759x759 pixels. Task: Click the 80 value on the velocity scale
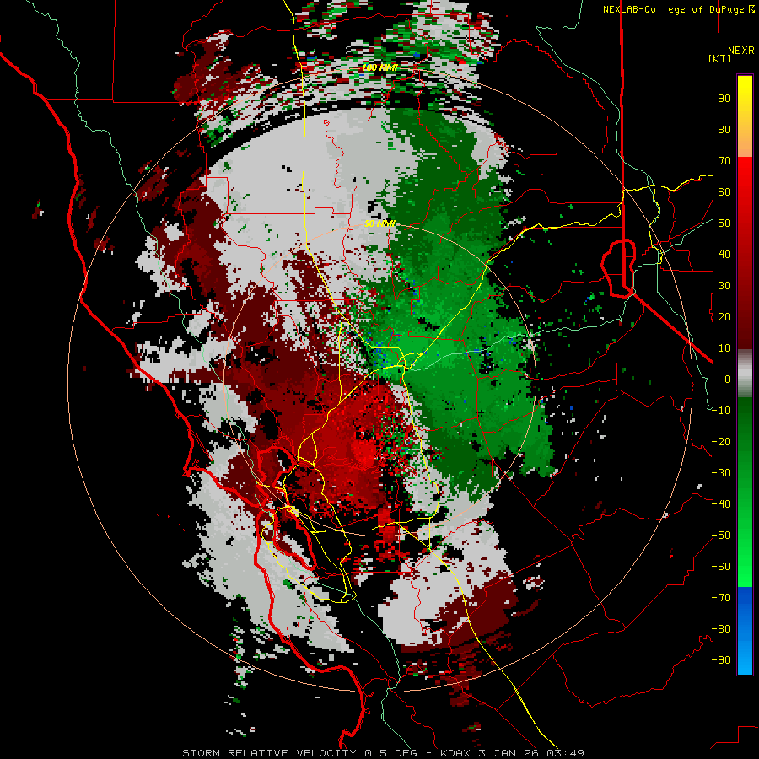coord(724,130)
